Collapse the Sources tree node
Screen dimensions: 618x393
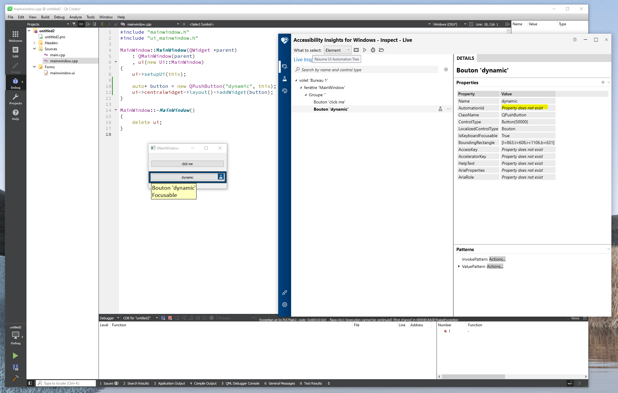pos(34,49)
